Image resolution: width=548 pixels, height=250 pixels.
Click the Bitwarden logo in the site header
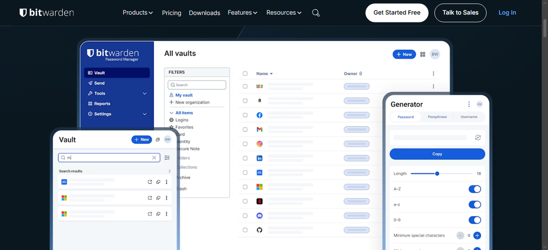tap(47, 13)
